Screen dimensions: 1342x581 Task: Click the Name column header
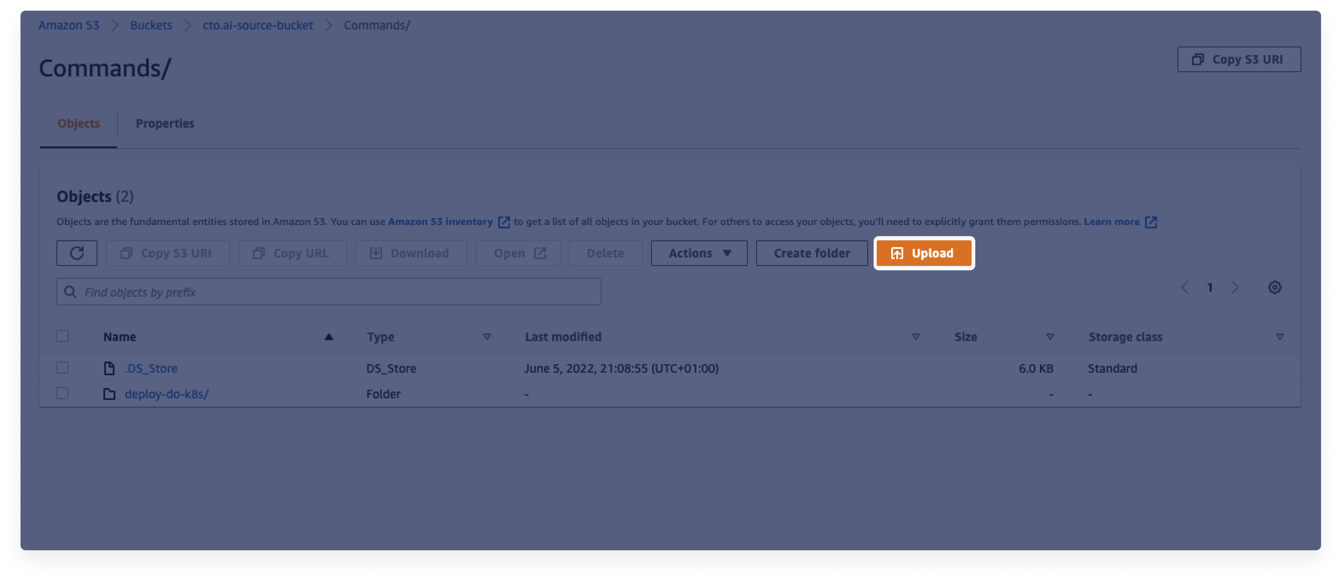coord(119,337)
